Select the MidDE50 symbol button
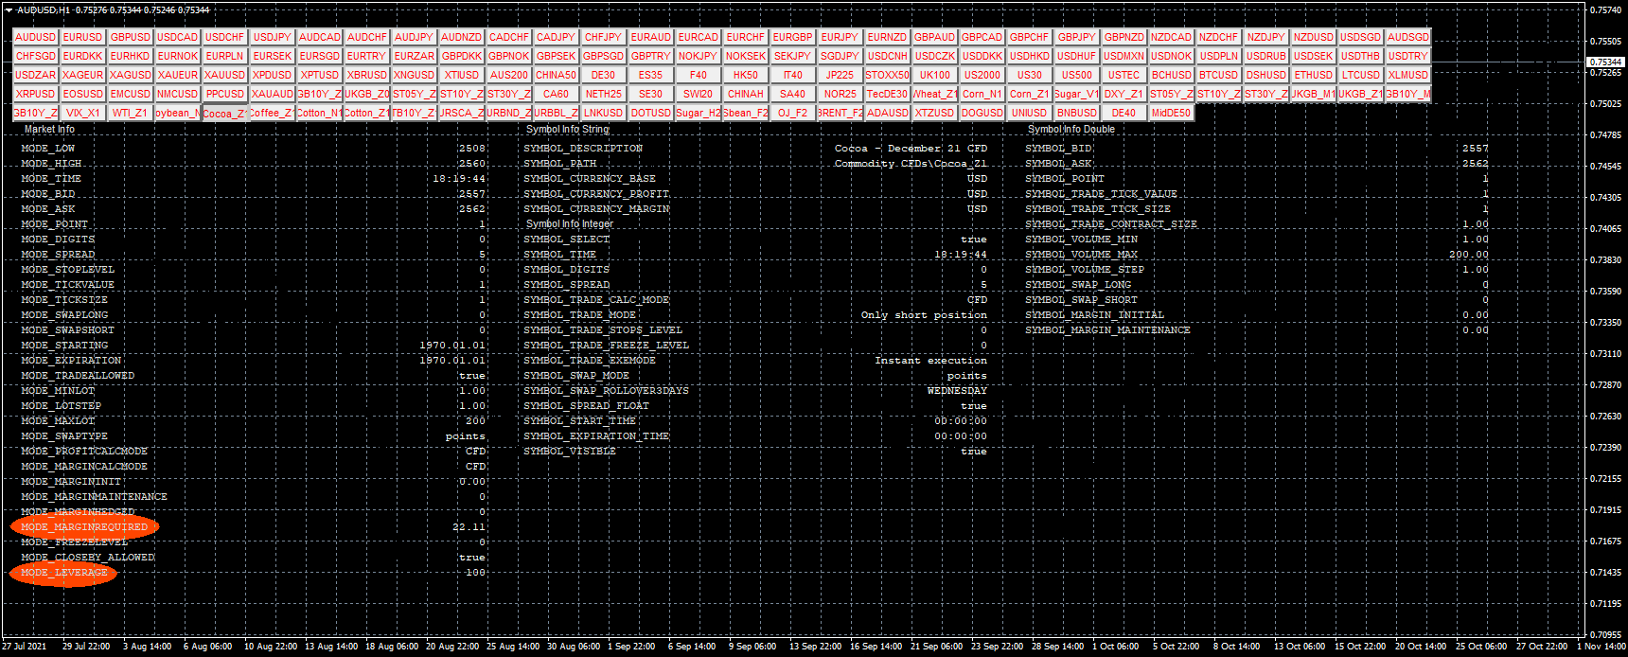This screenshot has width=1628, height=657. click(1172, 113)
